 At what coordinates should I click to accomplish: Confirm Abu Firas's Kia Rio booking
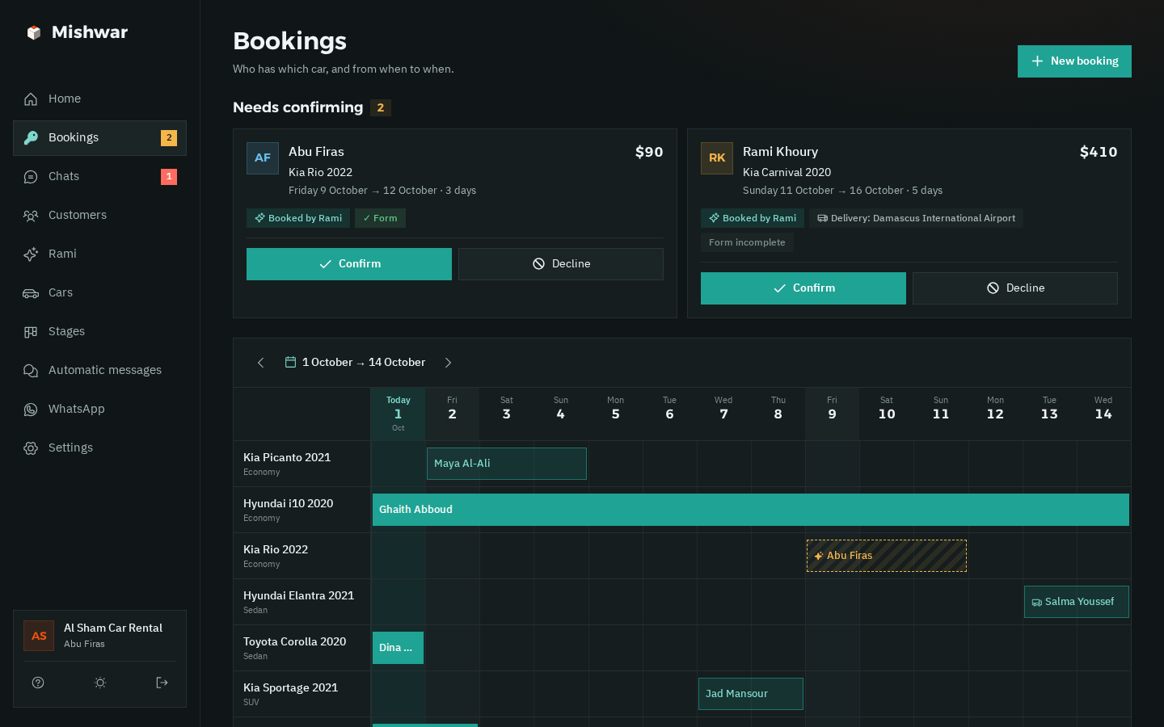[x=349, y=264]
